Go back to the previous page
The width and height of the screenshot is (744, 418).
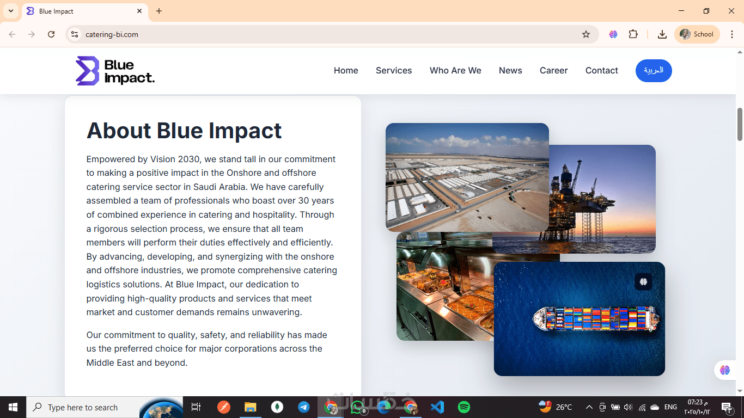[x=12, y=34]
